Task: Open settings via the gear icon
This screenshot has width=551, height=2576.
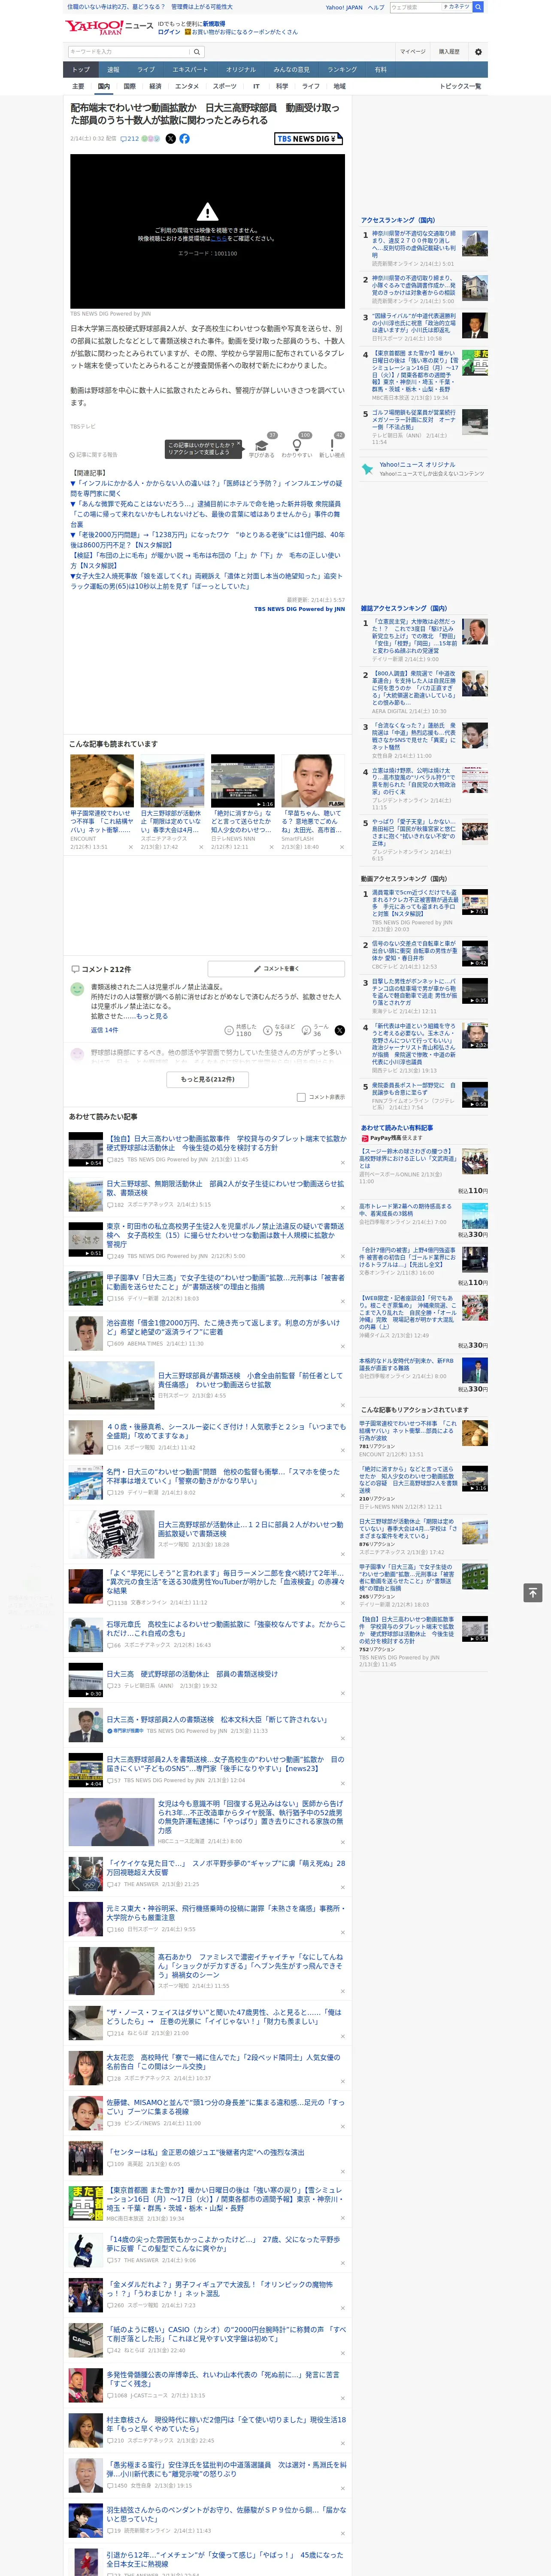Action: tap(478, 52)
